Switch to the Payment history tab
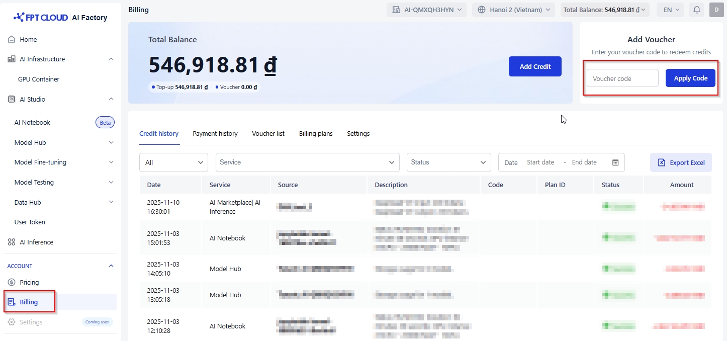 [x=215, y=133]
